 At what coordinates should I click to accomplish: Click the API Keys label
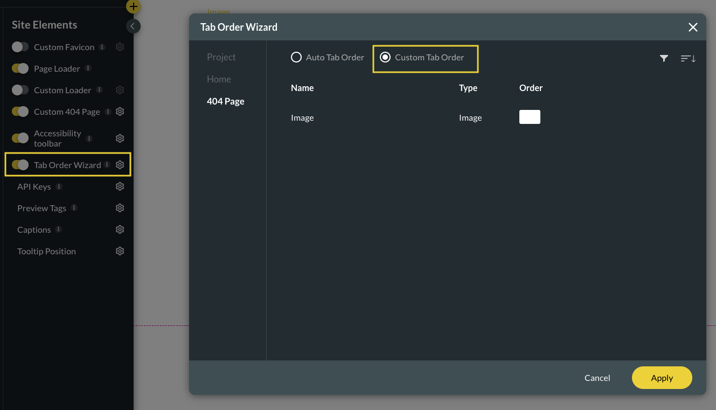point(34,186)
